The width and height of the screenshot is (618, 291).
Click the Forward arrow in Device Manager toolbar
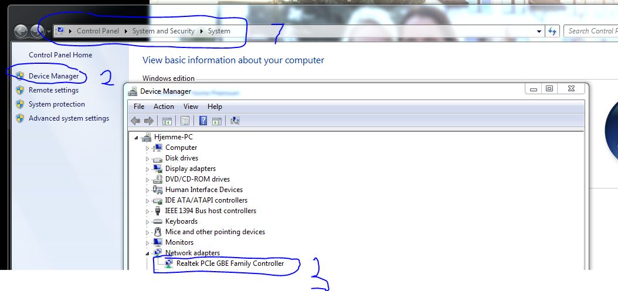[148, 121]
